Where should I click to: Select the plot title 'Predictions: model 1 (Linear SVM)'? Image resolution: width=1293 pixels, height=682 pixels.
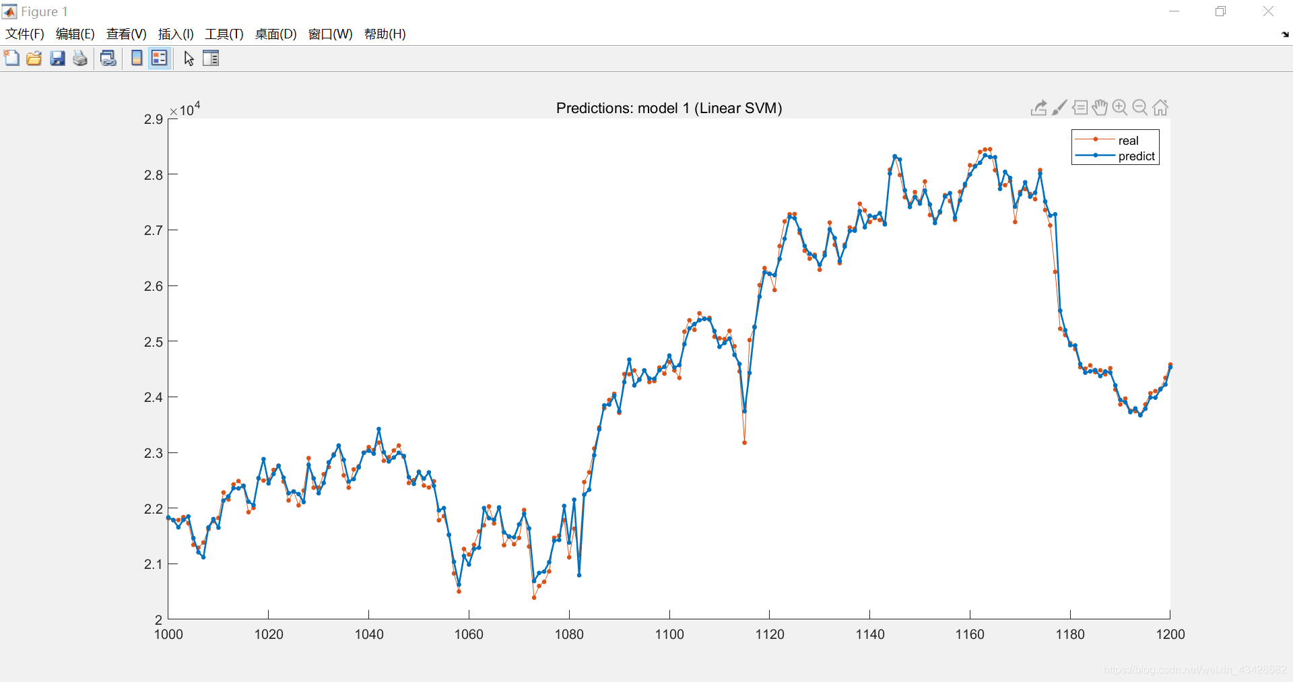tap(669, 108)
